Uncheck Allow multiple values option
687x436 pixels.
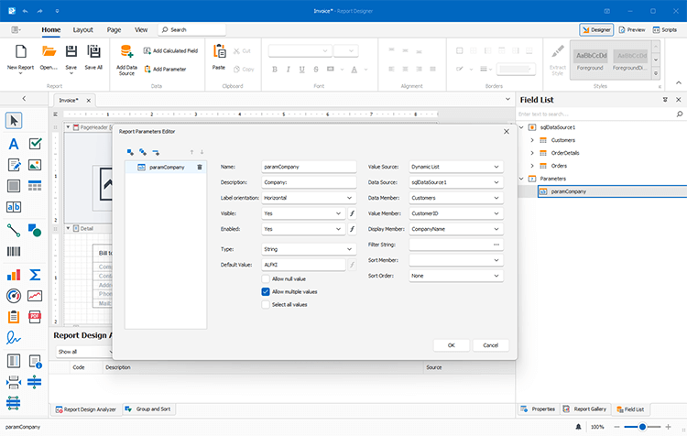click(x=266, y=291)
